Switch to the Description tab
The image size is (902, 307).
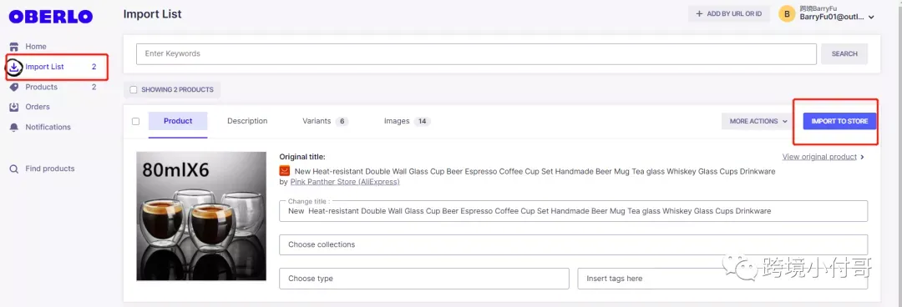coord(247,121)
